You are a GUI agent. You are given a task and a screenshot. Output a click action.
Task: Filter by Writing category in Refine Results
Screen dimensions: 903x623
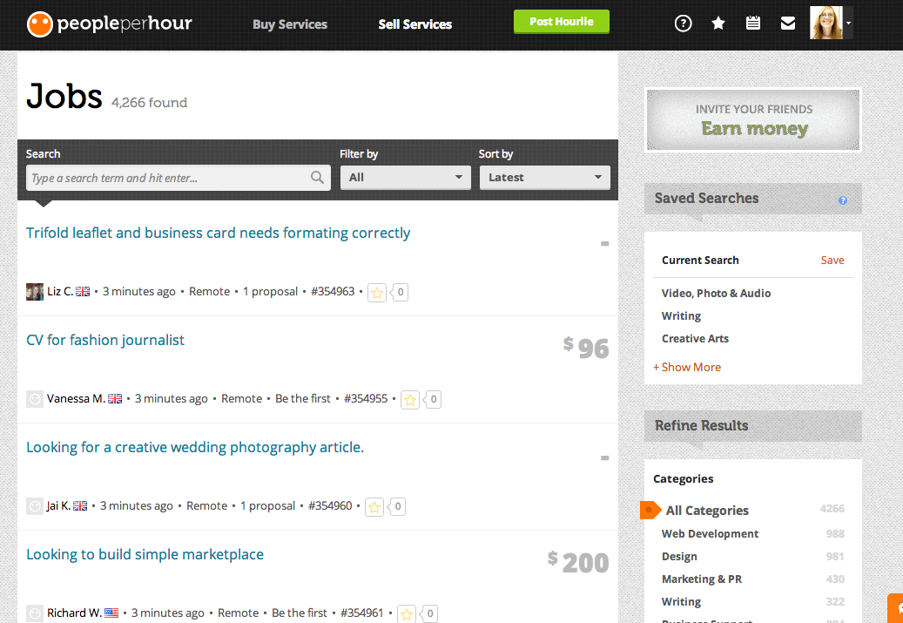pyautogui.click(x=681, y=602)
